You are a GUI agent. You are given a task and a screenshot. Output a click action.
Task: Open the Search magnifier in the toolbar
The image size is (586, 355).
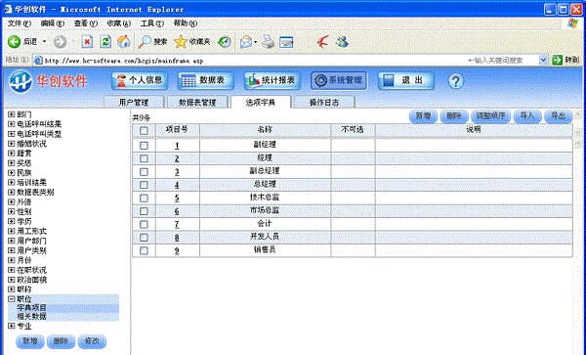click(x=145, y=41)
